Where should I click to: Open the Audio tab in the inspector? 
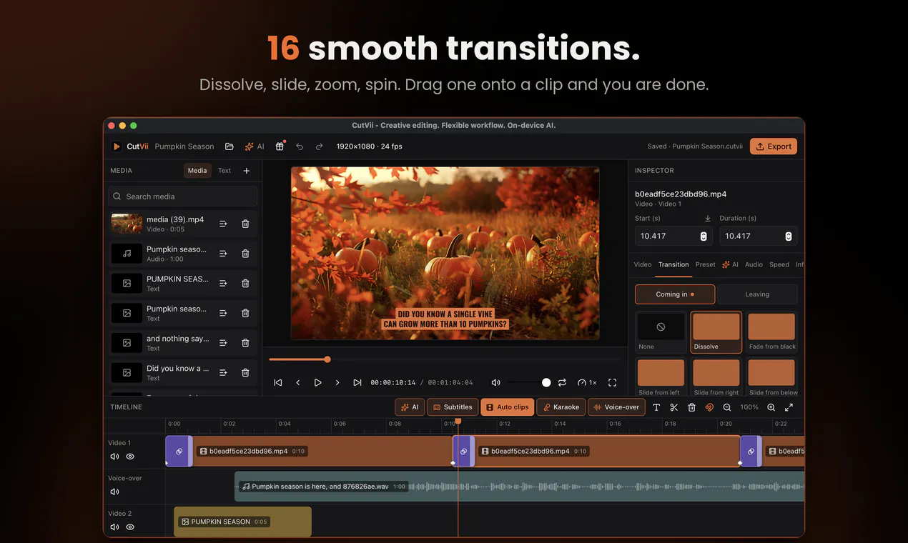[x=754, y=264]
